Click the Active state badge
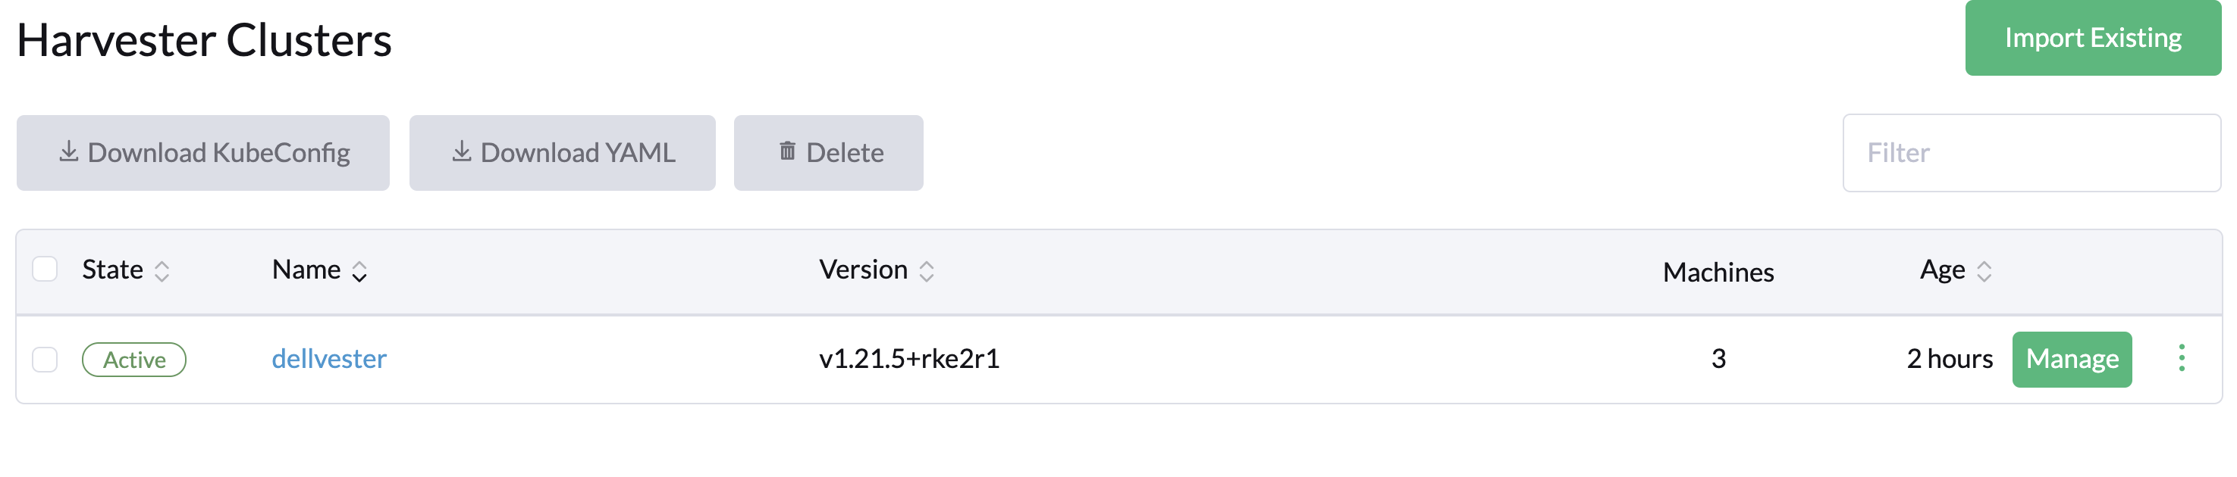The height and width of the screenshot is (477, 2237). [135, 359]
